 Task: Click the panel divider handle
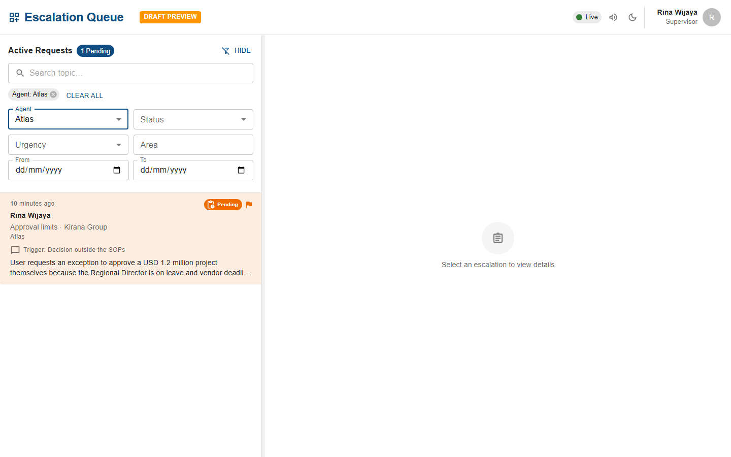[x=263, y=246]
